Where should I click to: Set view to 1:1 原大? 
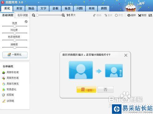pos(71,15)
